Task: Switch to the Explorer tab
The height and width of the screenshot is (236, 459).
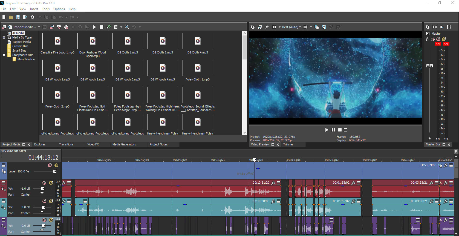Action: pyautogui.click(x=40, y=144)
